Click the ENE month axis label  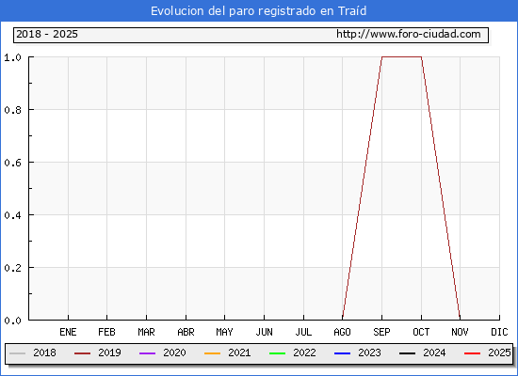click(68, 332)
